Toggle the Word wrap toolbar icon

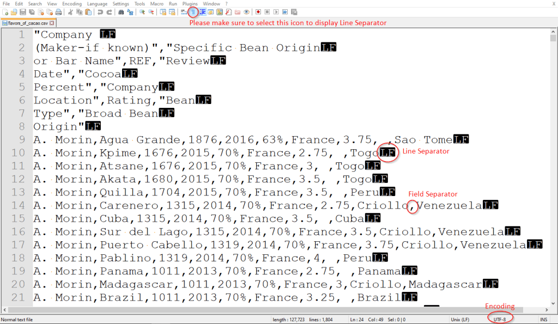point(184,11)
